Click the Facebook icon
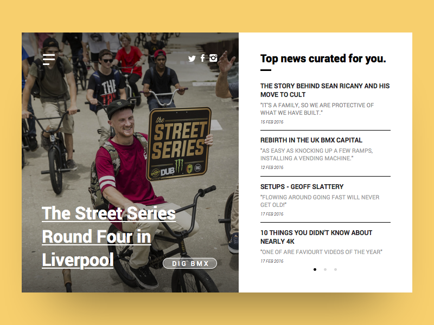The height and width of the screenshot is (325, 434). pos(202,58)
